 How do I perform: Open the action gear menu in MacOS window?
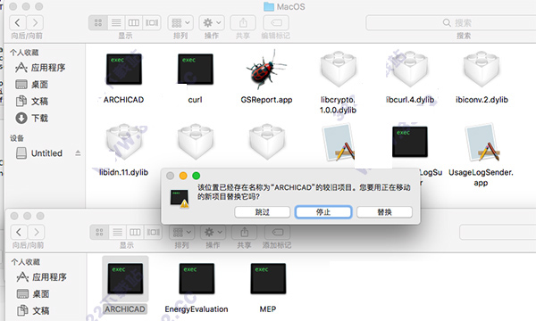[x=212, y=23]
